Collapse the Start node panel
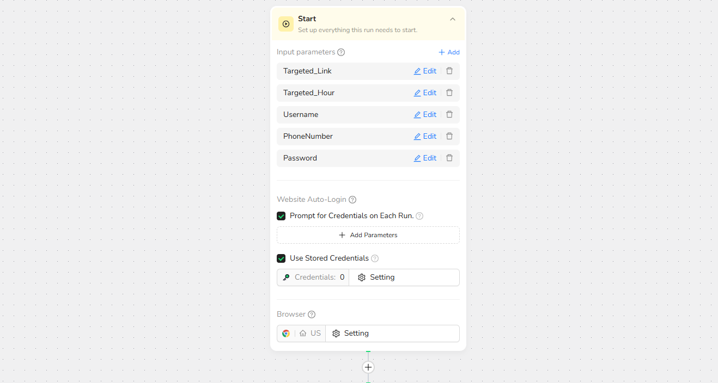718x383 pixels. [x=453, y=19]
